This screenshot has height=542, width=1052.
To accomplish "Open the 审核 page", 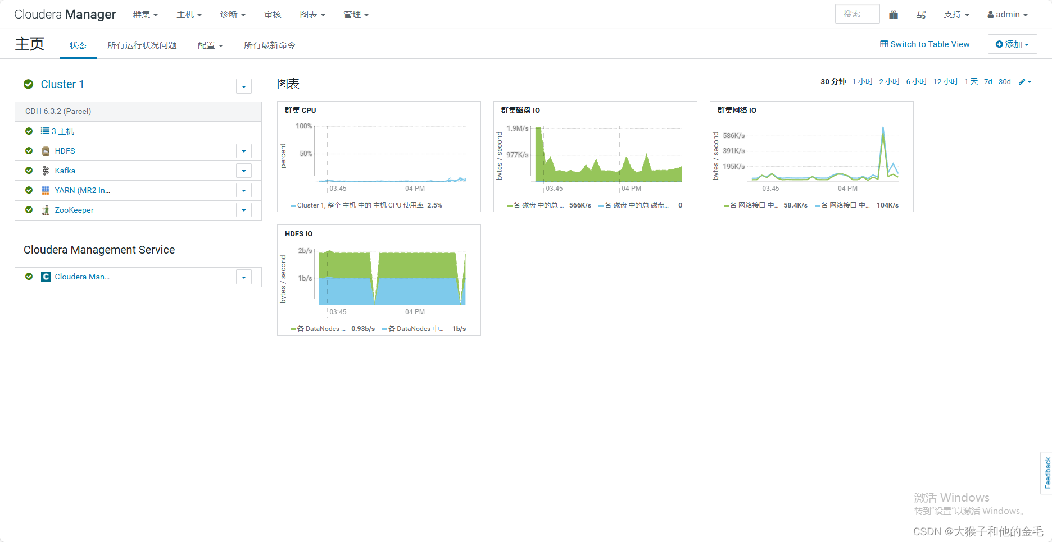I will tap(273, 15).
